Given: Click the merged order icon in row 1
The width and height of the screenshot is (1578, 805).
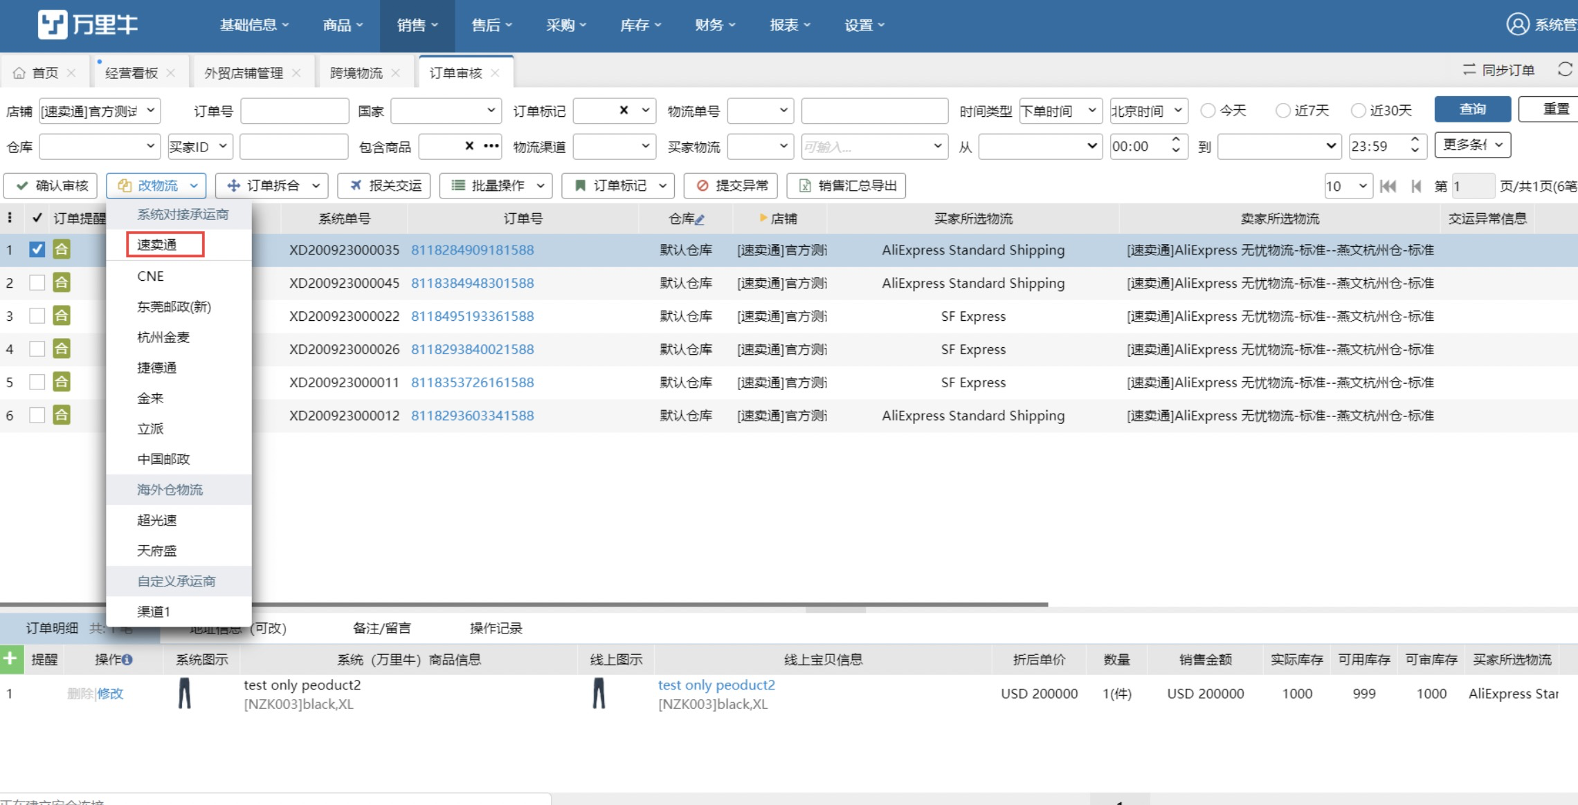Looking at the screenshot, I should 62,249.
